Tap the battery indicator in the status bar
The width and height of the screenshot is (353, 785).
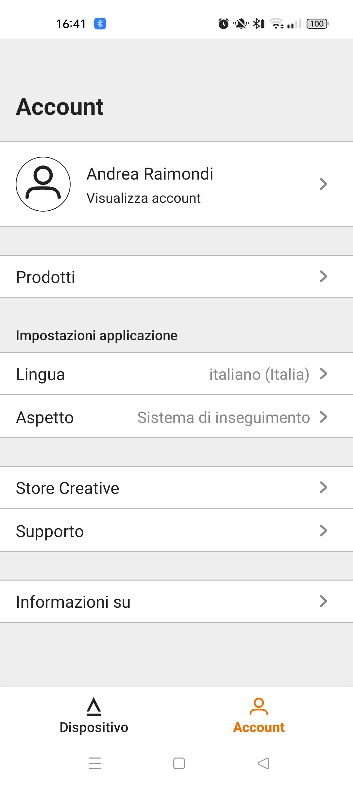click(317, 24)
